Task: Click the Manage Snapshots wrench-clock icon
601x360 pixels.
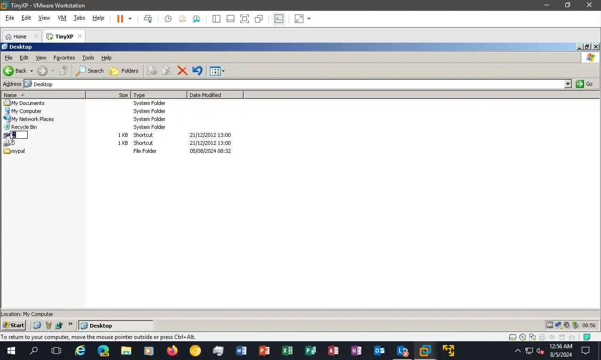Action: (196, 19)
